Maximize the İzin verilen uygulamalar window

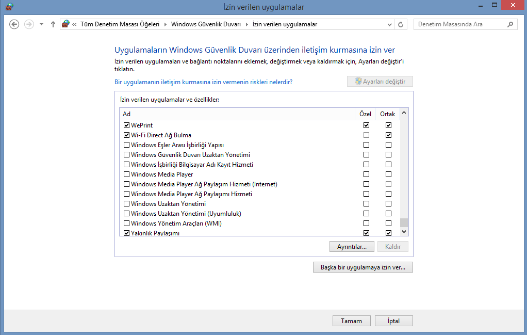(x=495, y=5)
